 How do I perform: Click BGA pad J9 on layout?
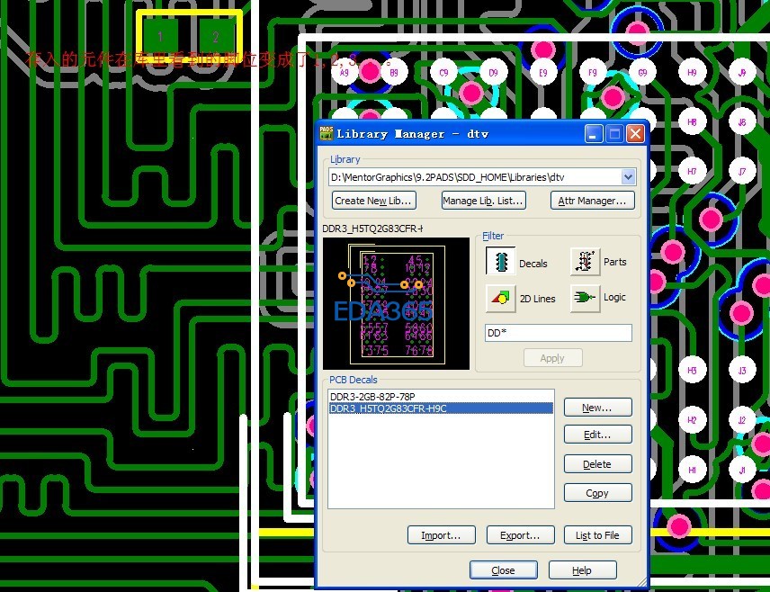[x=742, y=73]
